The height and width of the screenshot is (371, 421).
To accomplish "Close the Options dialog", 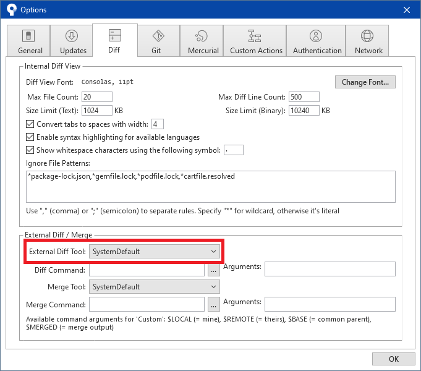I will tap(407, 10).
